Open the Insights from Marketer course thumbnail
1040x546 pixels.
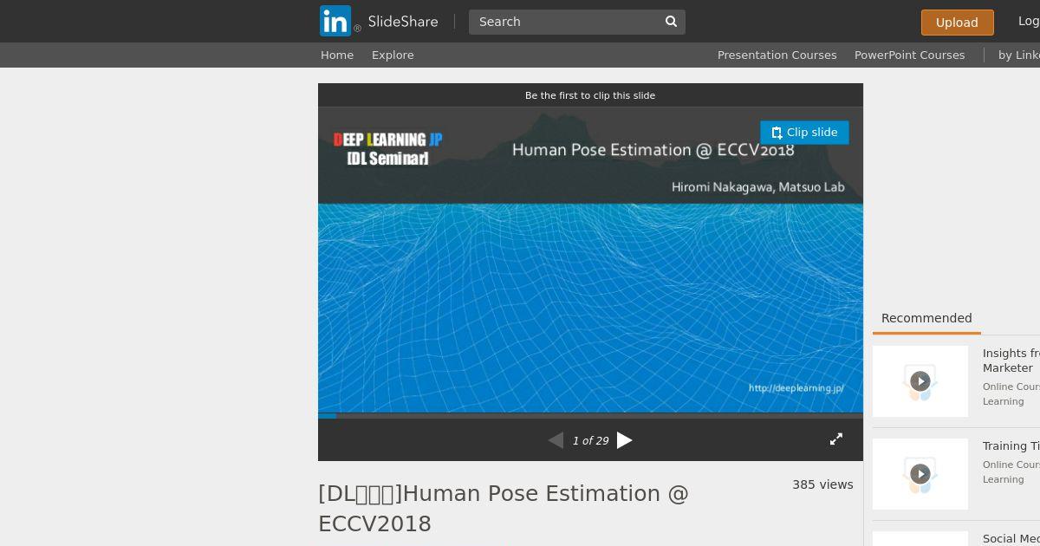point(920,381)
